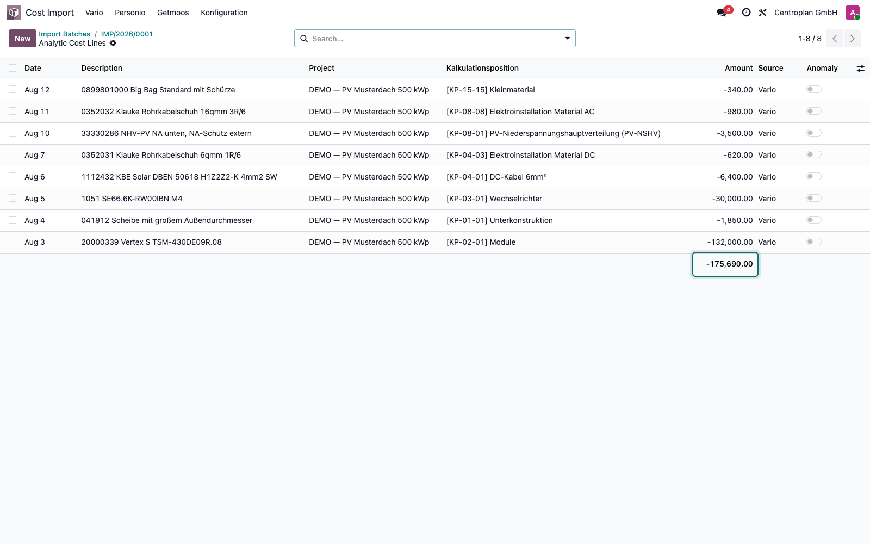Screen dimensions: 870x544
Task: Sort by the Source column header
Action: (770, 68)
